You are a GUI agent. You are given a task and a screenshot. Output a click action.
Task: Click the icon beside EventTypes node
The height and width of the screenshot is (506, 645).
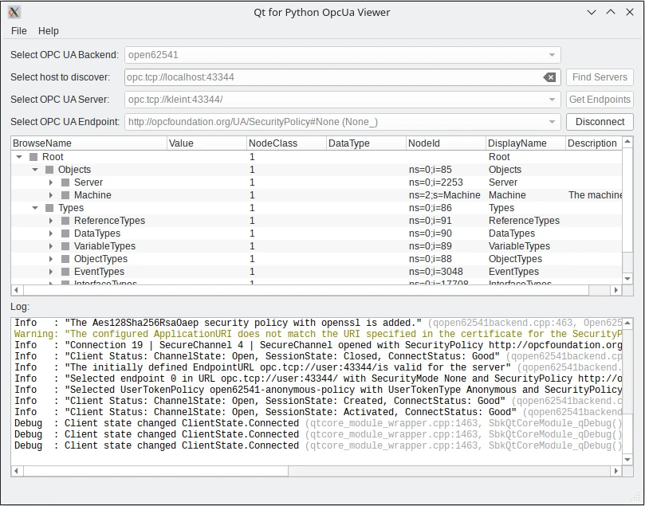[65, 272]
